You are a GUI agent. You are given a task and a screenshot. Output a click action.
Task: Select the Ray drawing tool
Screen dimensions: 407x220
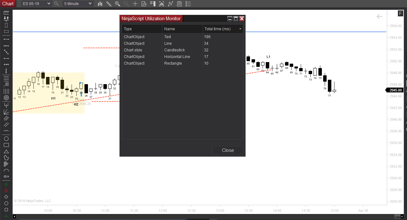6,46
